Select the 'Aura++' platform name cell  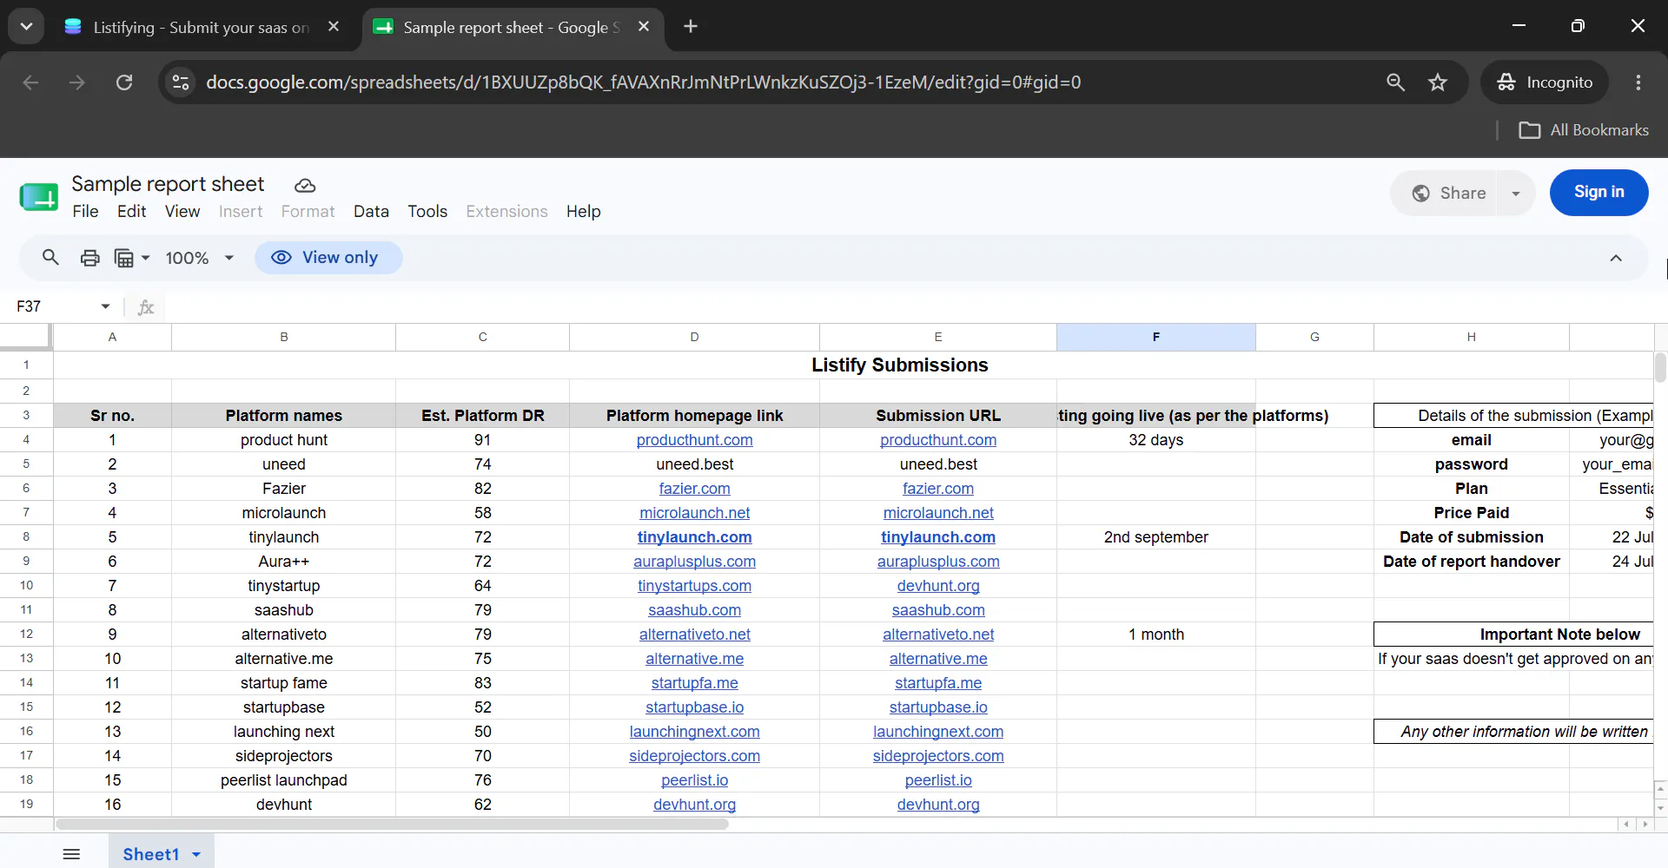tap(283, 562)
